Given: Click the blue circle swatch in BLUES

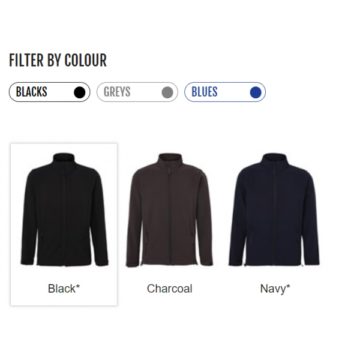Looking at the screenshot, I should point(256,92).
